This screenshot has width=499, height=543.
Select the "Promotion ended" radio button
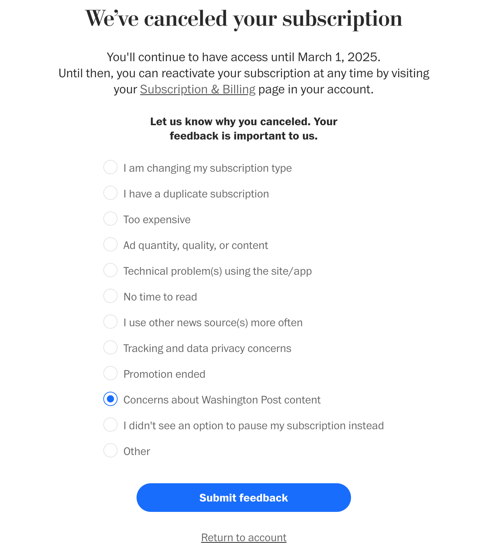(x=110, y=373)
